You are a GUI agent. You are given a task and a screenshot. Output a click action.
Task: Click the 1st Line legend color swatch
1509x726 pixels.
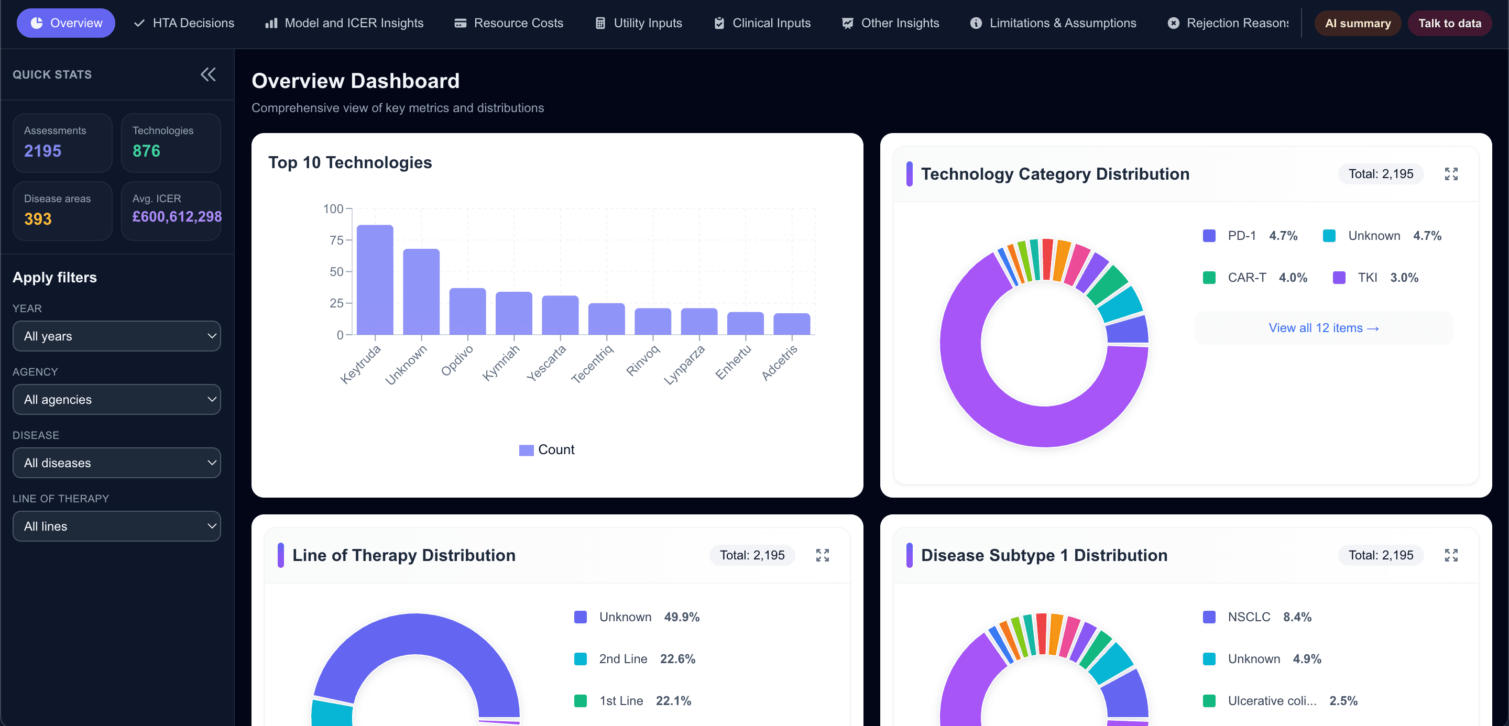(581, 701)
